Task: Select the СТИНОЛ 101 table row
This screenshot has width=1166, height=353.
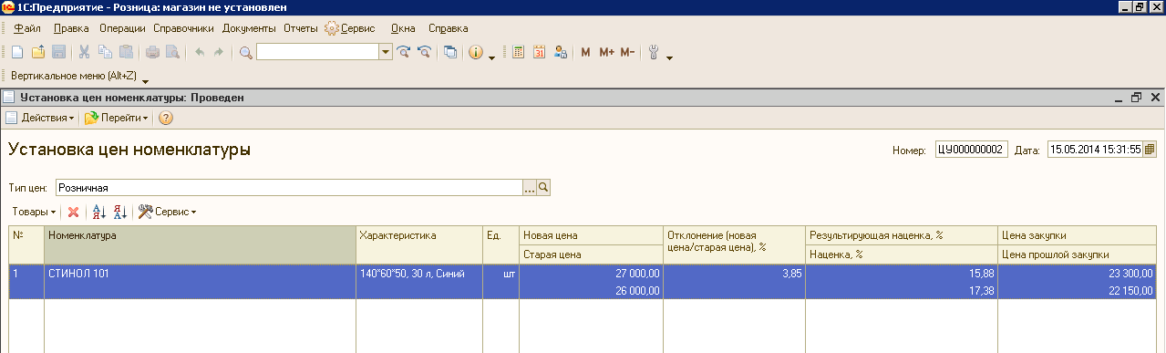Action: pos(583,281)
